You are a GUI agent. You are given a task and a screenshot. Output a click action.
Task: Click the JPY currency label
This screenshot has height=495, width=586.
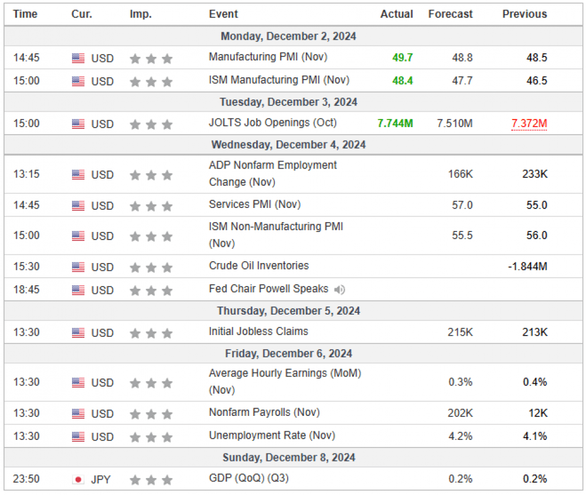(101, 480)
